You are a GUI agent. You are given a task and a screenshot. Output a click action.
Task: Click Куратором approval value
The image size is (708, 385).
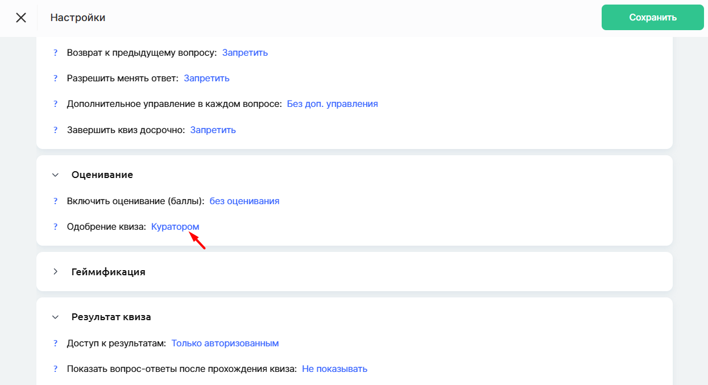(175, 227)
